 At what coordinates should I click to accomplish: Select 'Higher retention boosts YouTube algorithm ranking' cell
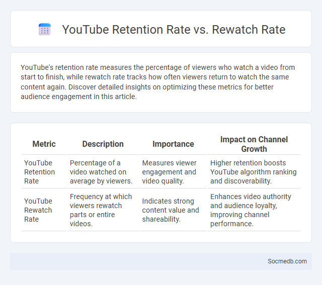(x=254, y=172)
